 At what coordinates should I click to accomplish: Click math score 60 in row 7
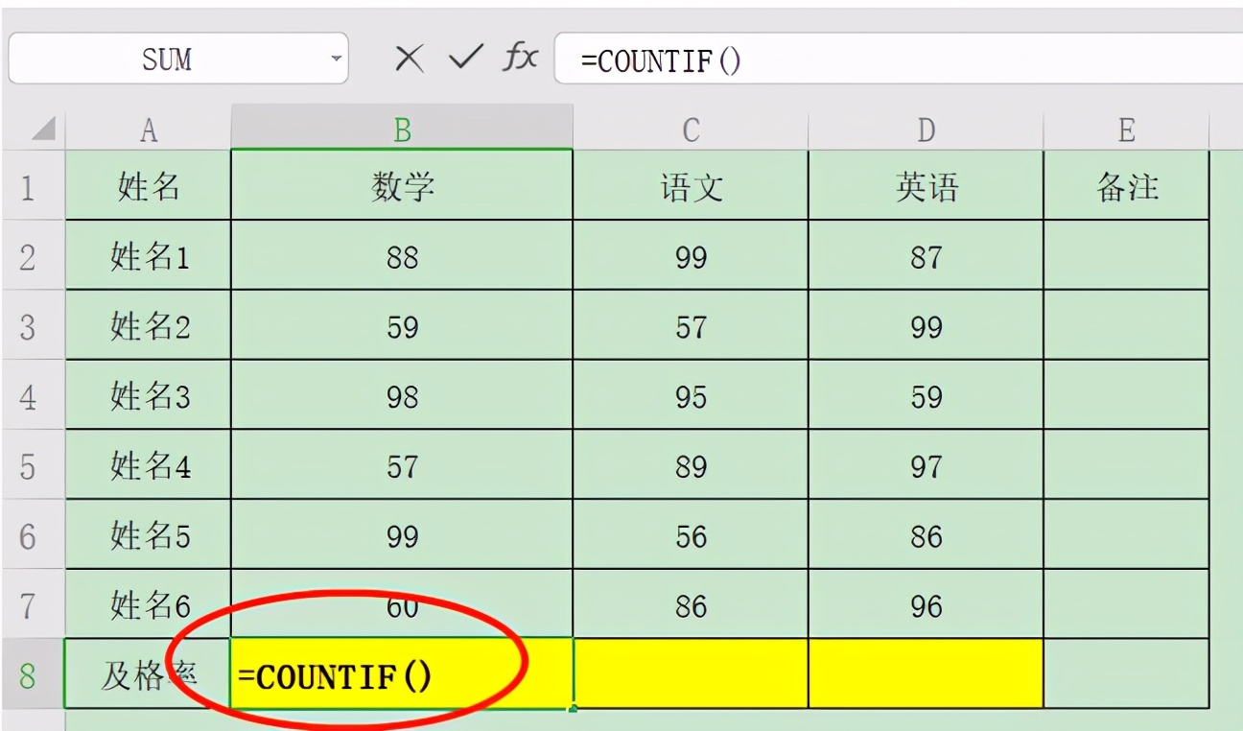point(402,604)
